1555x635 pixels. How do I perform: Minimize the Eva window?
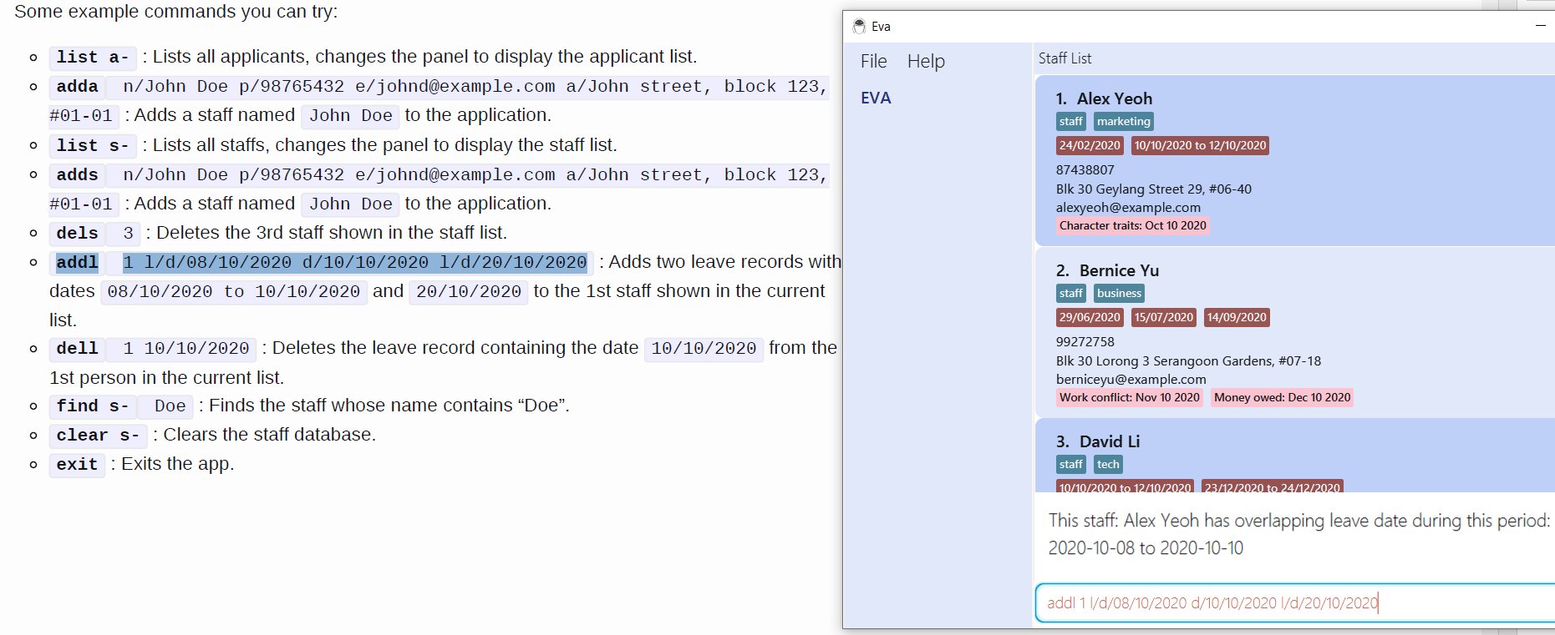1540,26
